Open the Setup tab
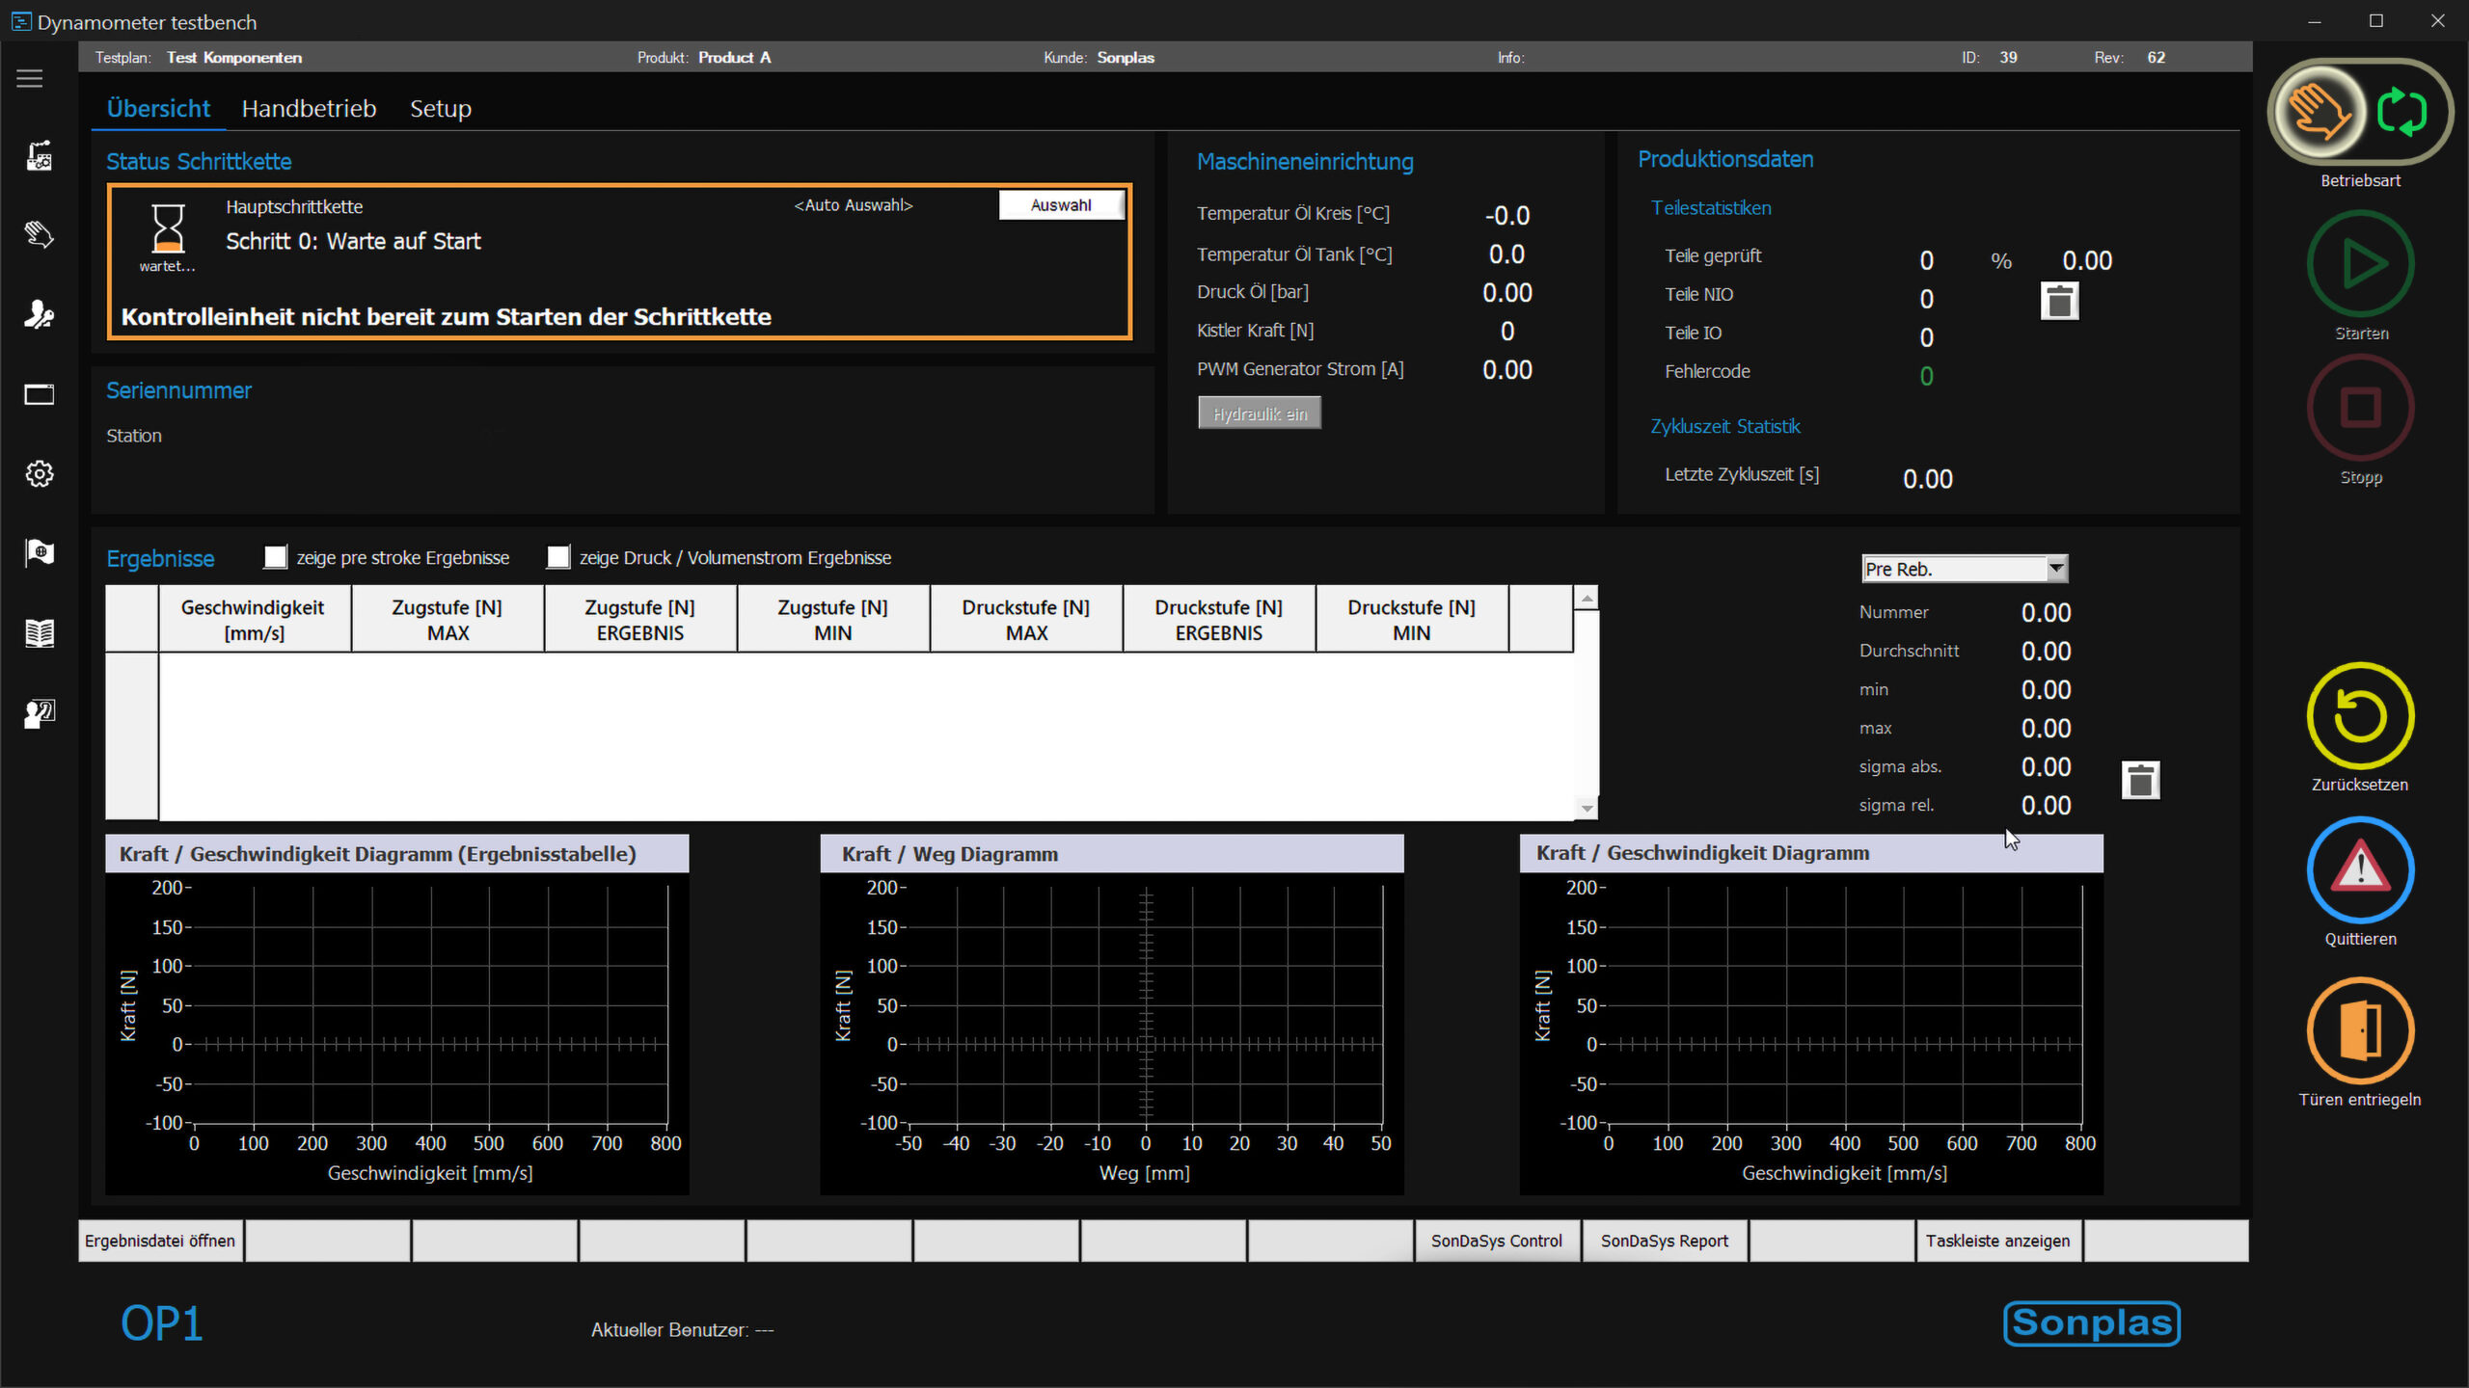 441,109
